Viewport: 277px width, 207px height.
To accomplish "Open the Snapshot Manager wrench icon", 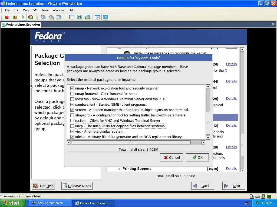I will pos(59,17).
